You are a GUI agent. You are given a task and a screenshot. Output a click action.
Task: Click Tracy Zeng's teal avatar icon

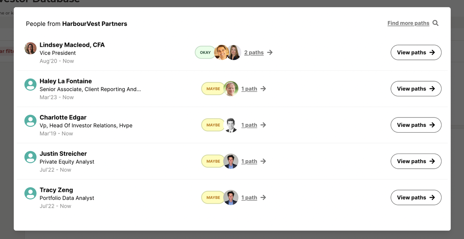31,193
